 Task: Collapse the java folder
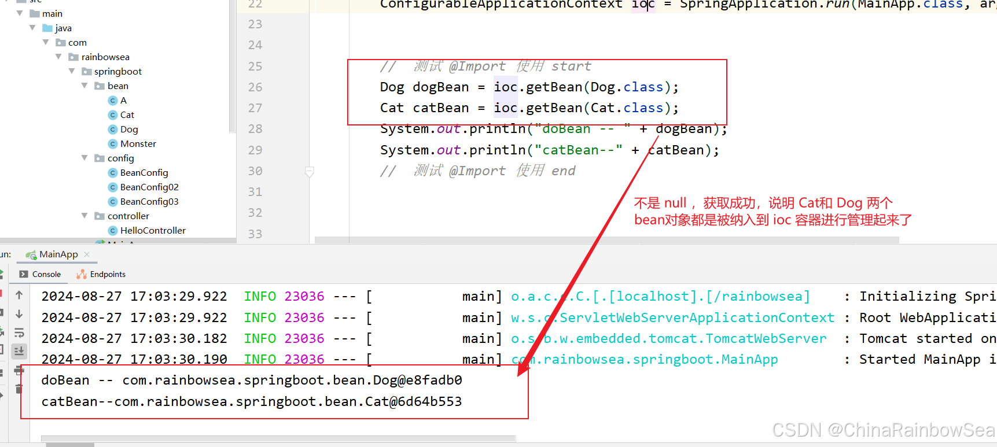pyautogui.click(x=33, y=28)
